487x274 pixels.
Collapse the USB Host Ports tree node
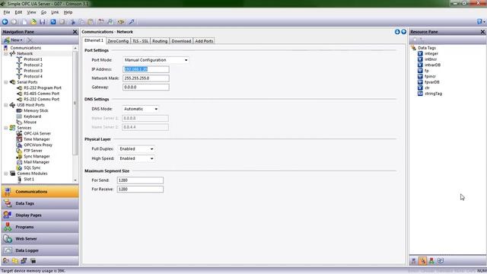pos(6,105)
